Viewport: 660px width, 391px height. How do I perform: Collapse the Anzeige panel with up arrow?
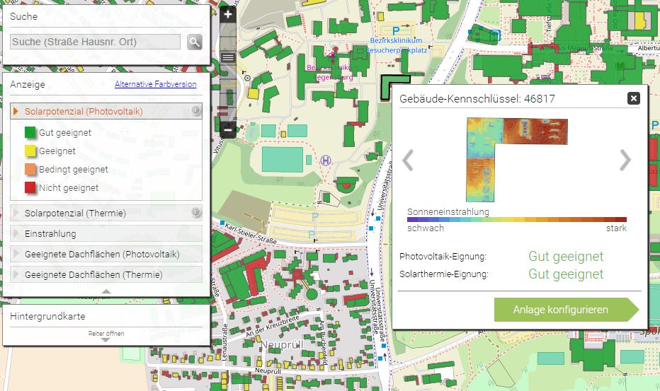pos(106,291)
